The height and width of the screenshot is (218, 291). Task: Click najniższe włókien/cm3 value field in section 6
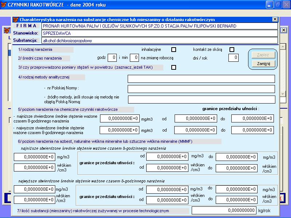pos(35,167)
